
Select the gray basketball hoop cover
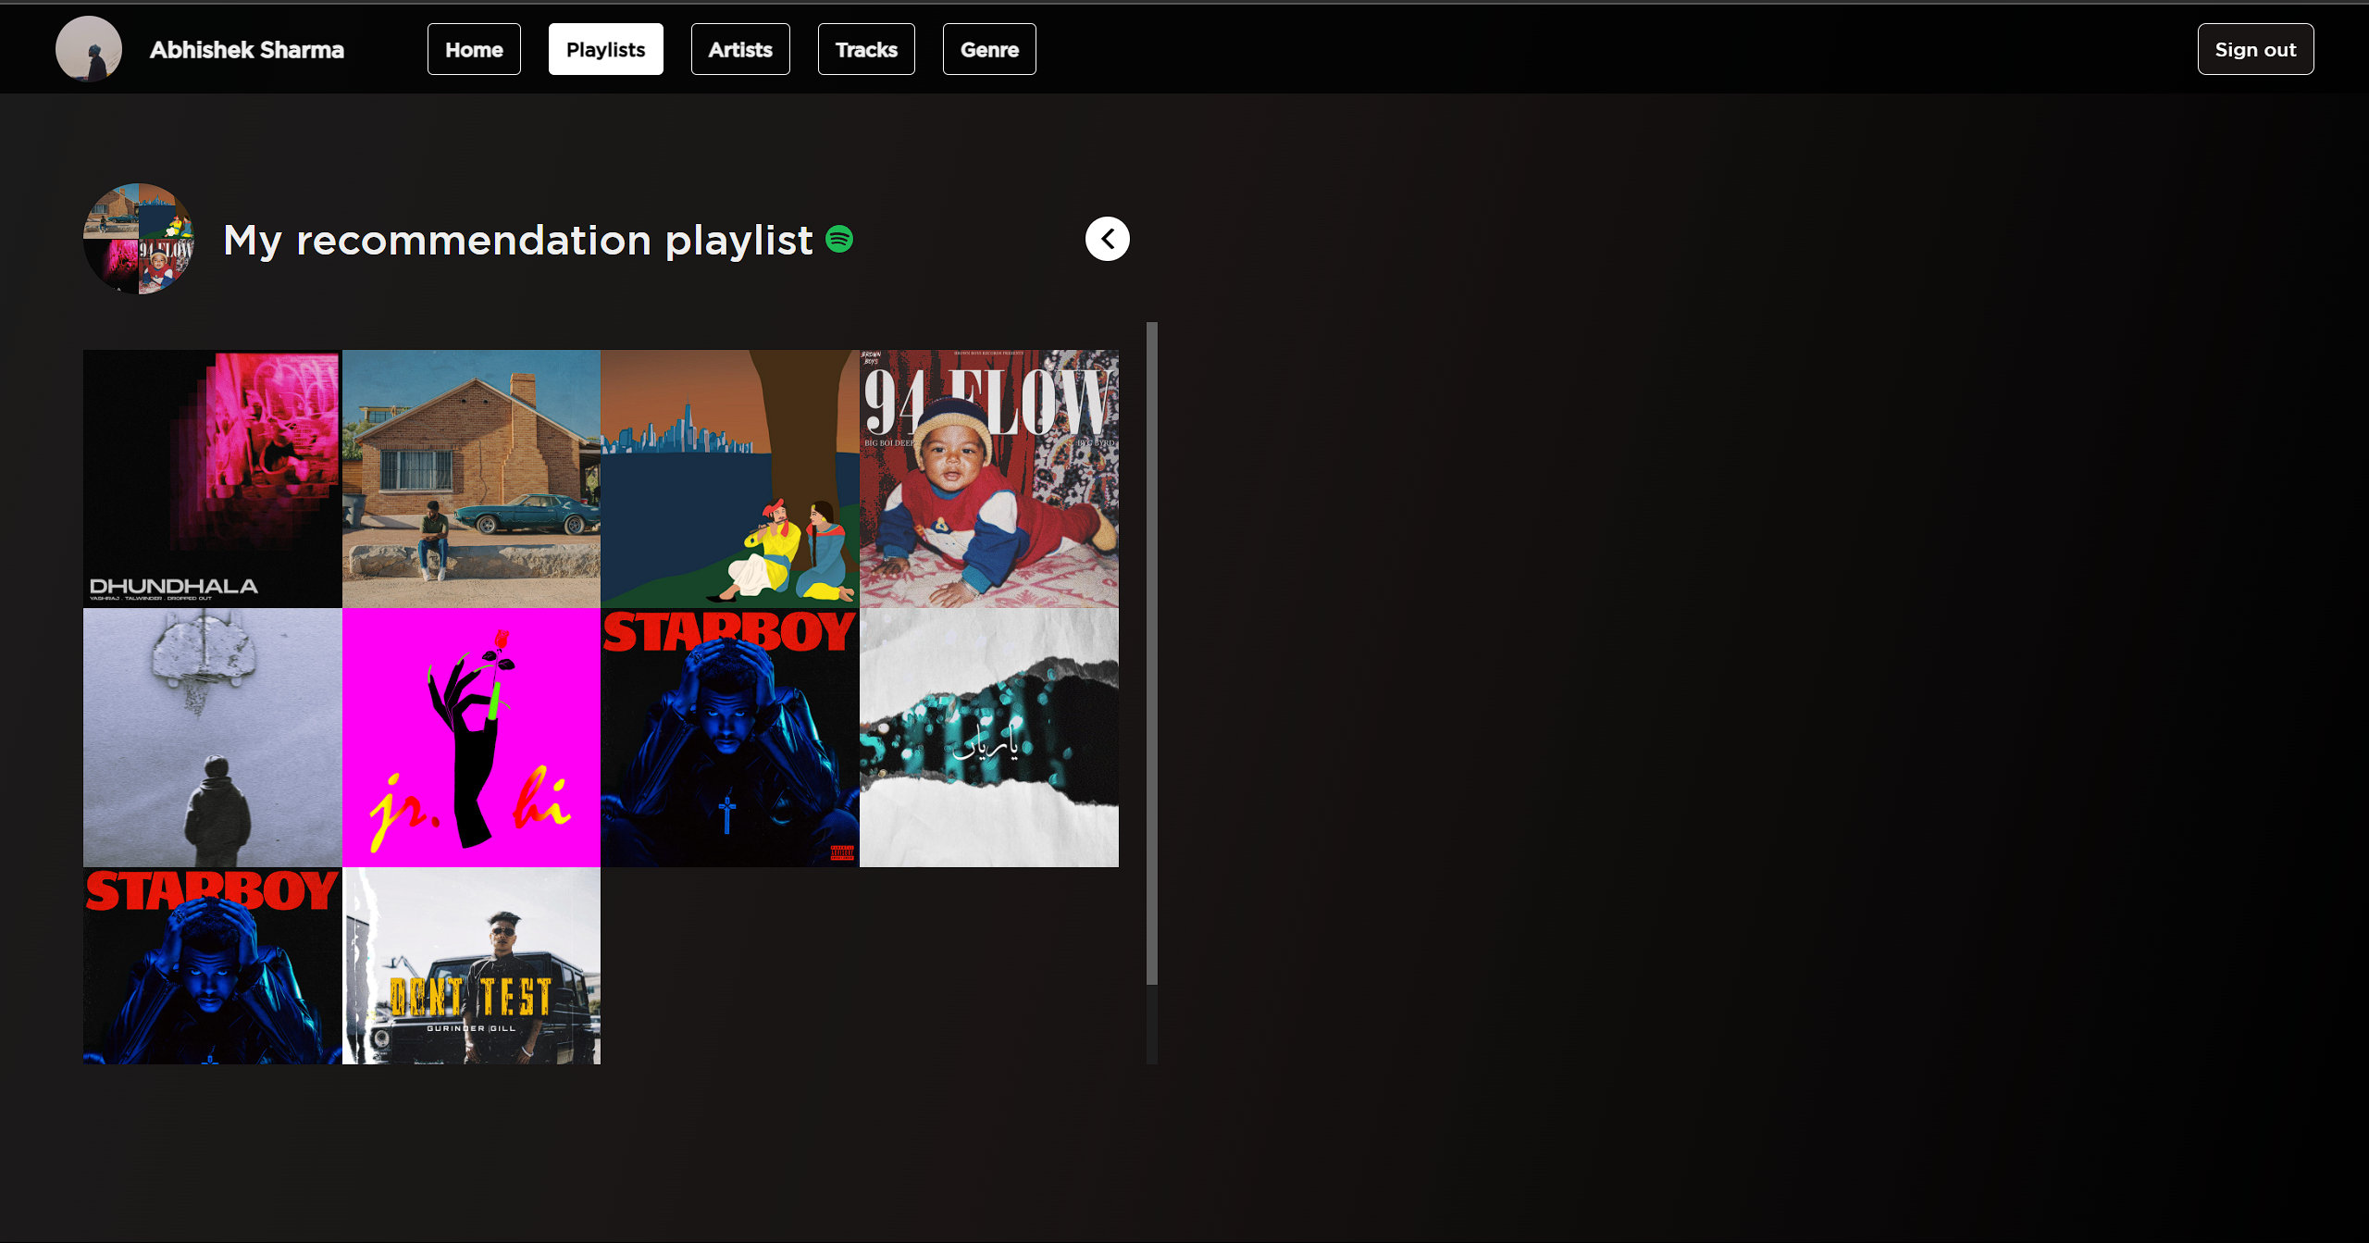pos(213,738)
